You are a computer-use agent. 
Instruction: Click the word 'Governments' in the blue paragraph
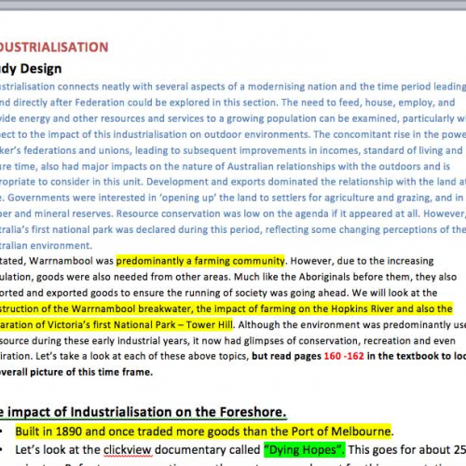38,198
